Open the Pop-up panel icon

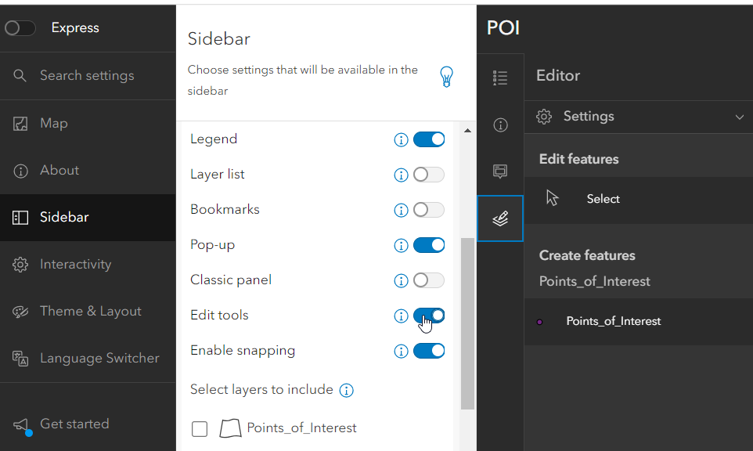point(500,171)
